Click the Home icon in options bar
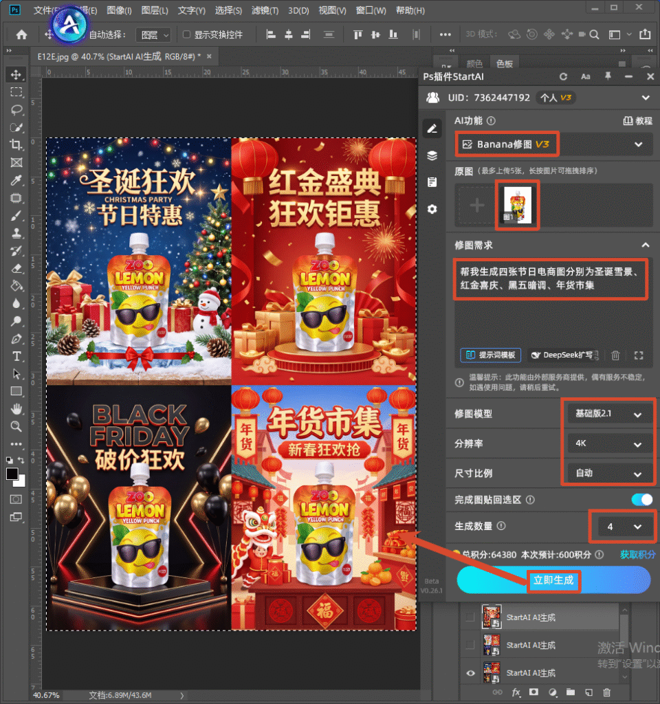Image resolution: width=660 pixels, height=704 pixels. tap(21, 34)
